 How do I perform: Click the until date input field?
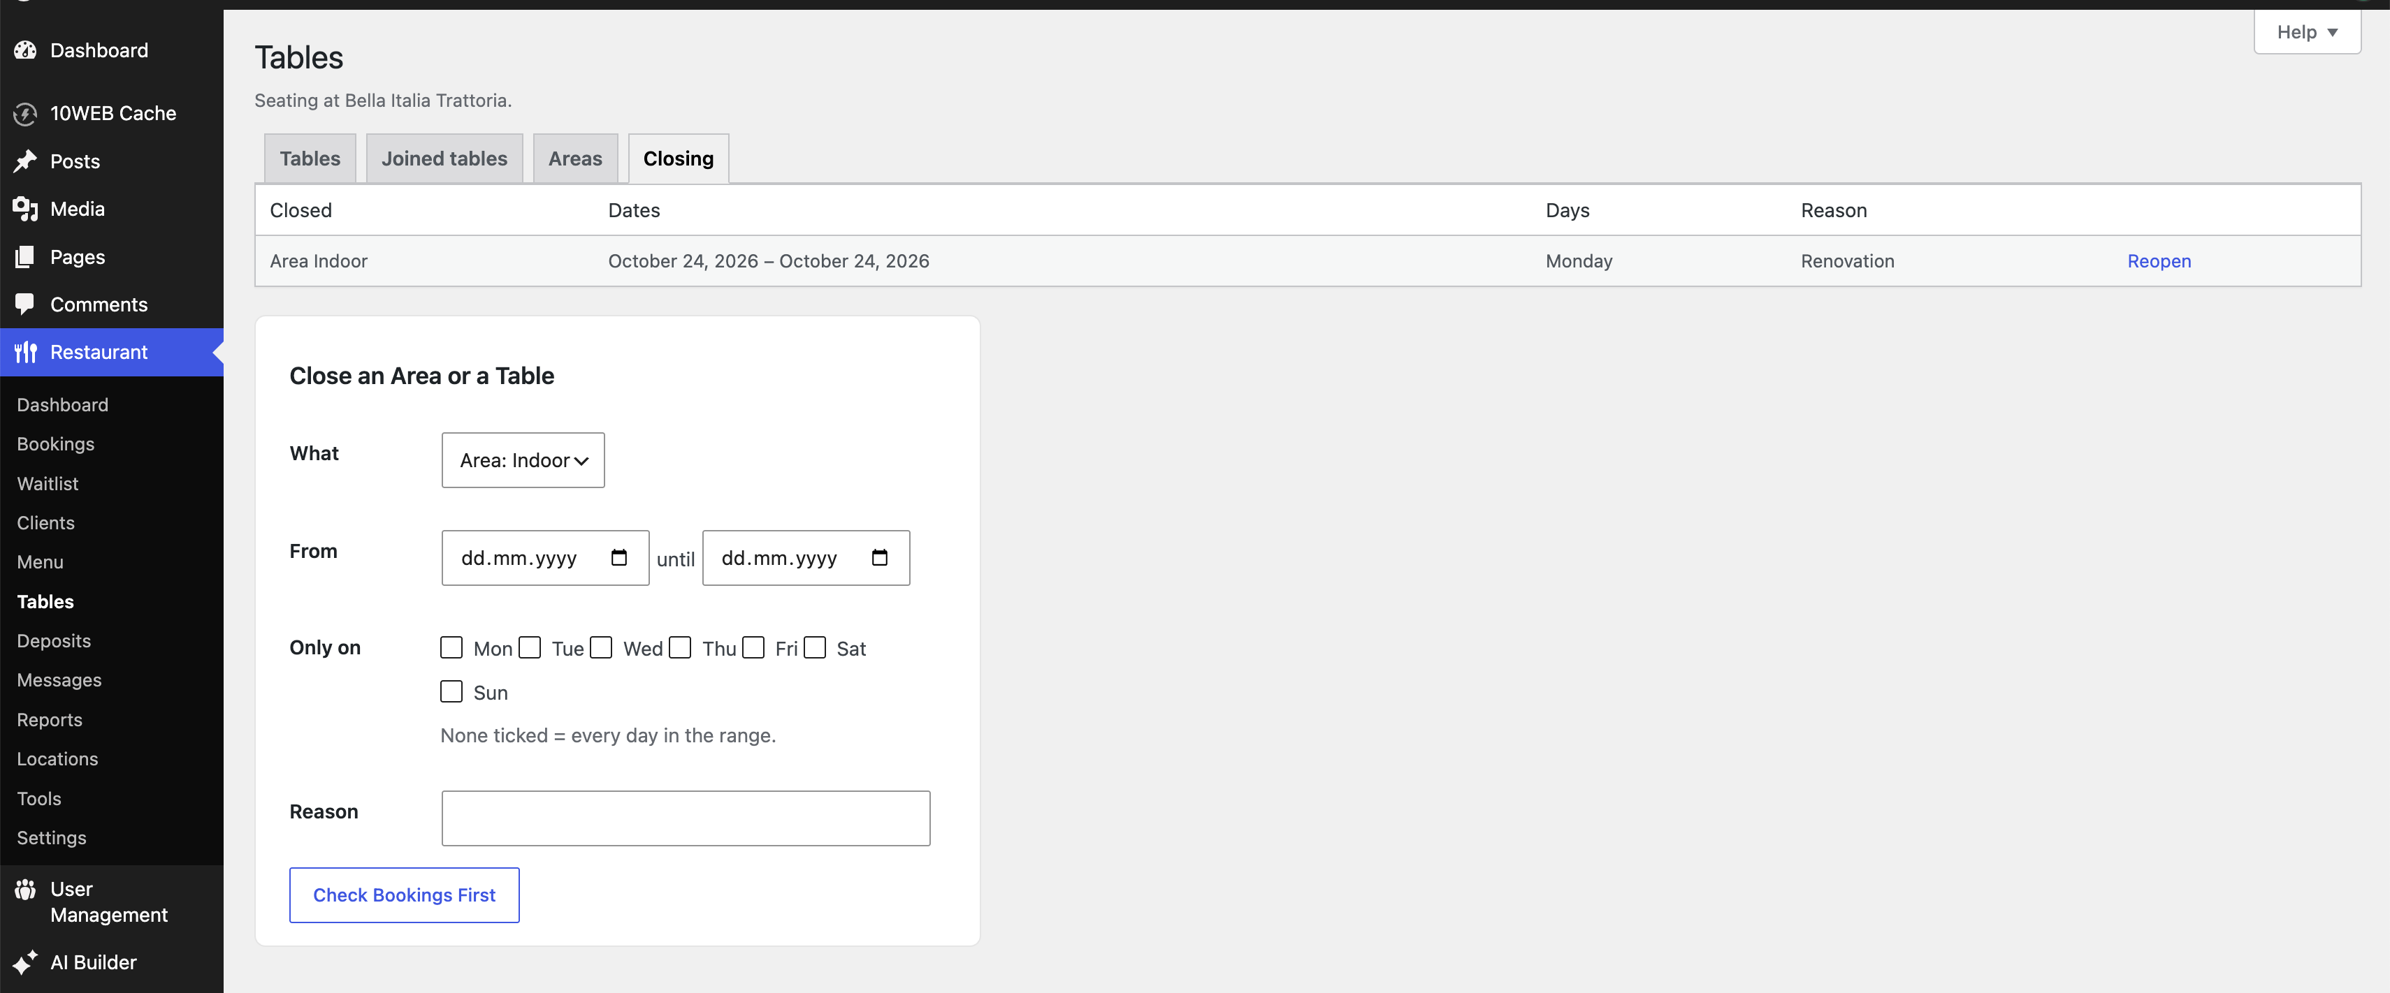click(806, 557)
